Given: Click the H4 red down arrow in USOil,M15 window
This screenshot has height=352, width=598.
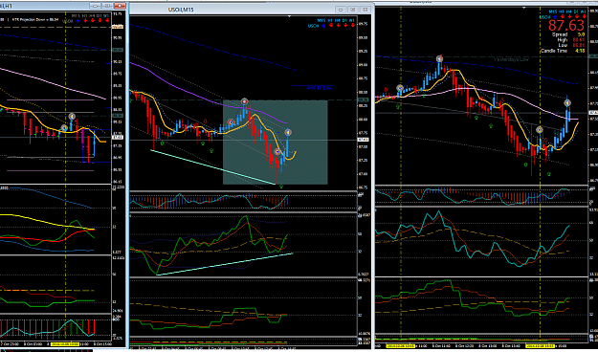Looking at the screenshot, I should [x=339, y=25].
